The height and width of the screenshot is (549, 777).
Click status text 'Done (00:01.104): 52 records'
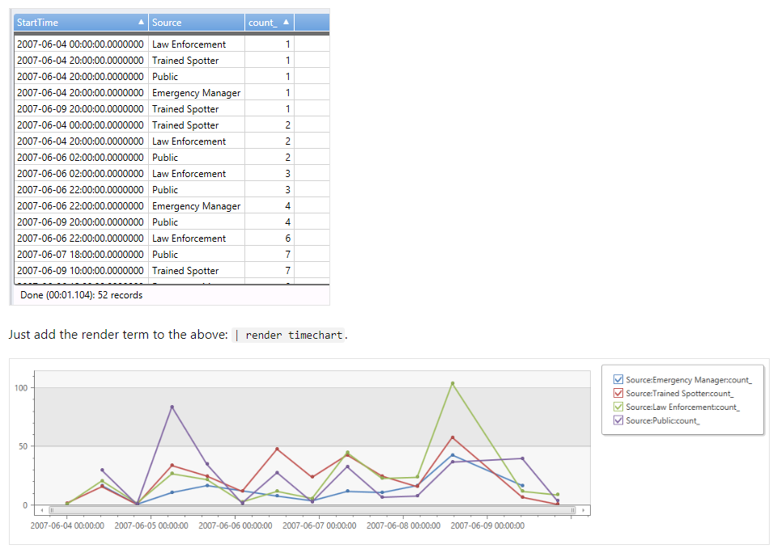tap(81, 295)
